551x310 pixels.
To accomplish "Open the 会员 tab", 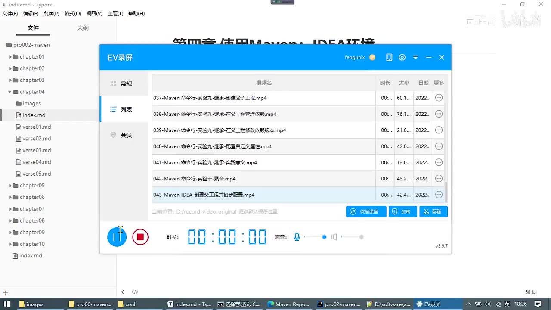I will [x=124, y=135].
